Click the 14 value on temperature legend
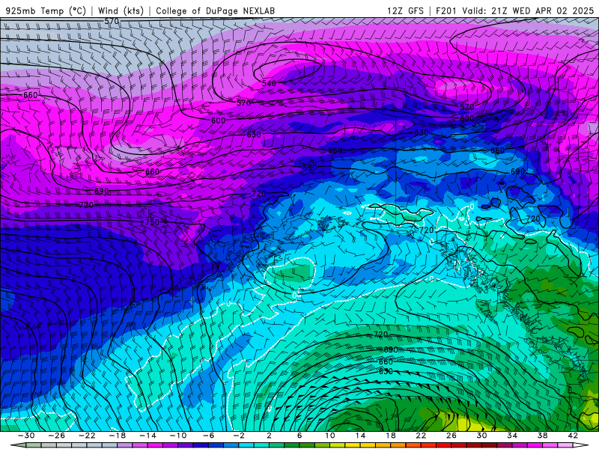The width and height of the screenshot is (599, 449). click(360, 436)
